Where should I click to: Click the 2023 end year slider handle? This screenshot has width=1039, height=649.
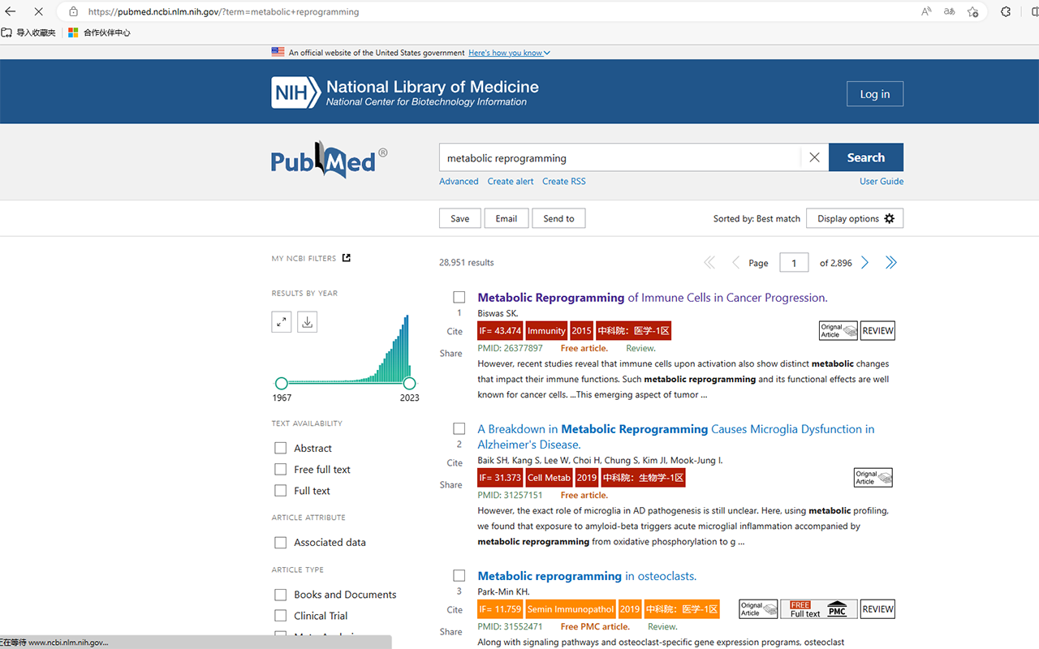[409, 383]
